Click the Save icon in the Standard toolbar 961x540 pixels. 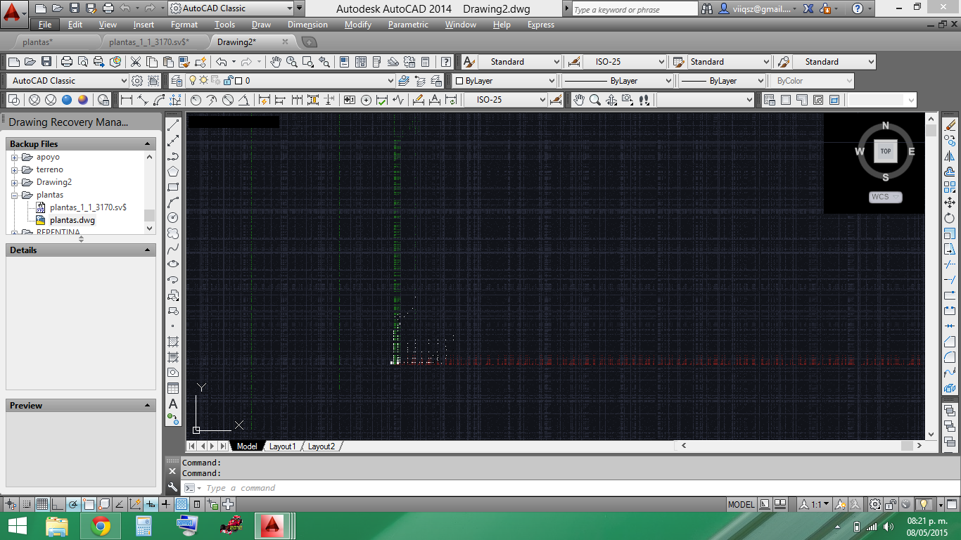coord(46,62)
